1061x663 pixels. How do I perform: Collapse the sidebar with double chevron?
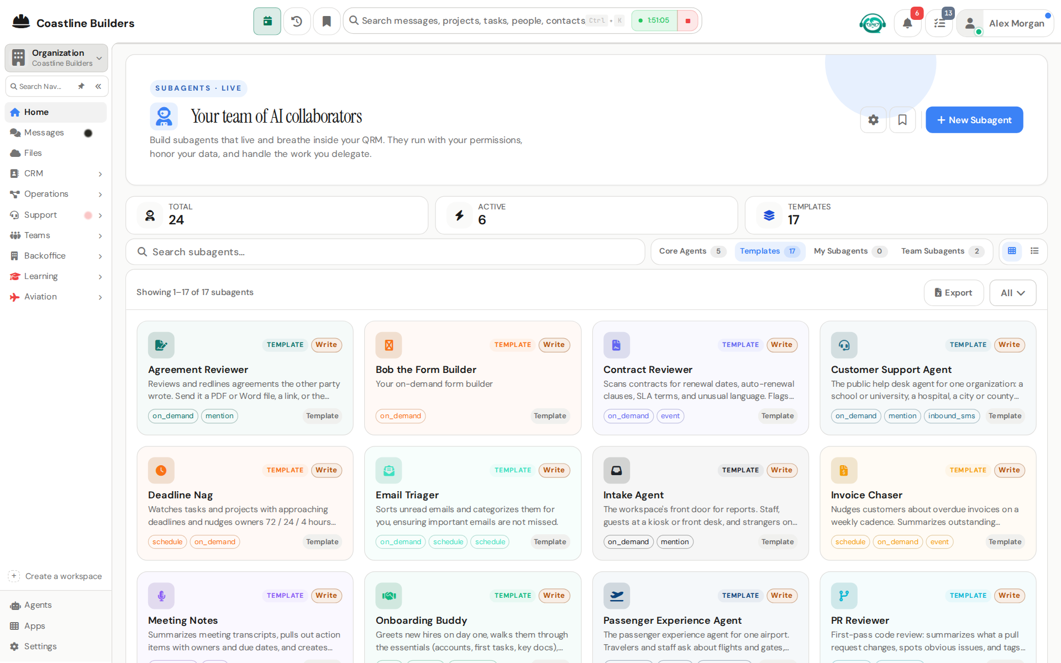pyautogui.click(x=98, y=86)
